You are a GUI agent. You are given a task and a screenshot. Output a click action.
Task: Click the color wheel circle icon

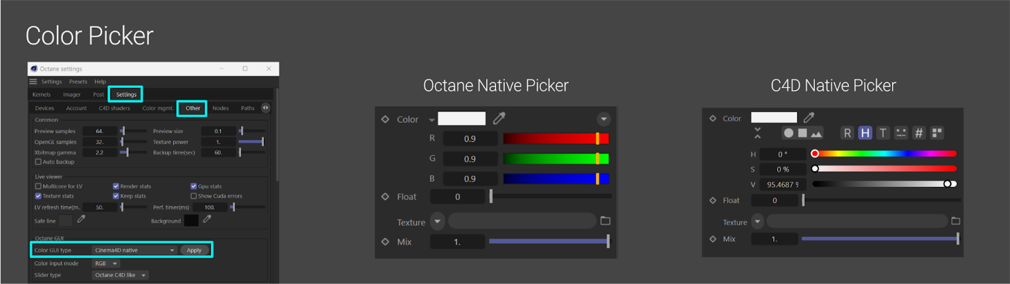(x=788, y=133)
